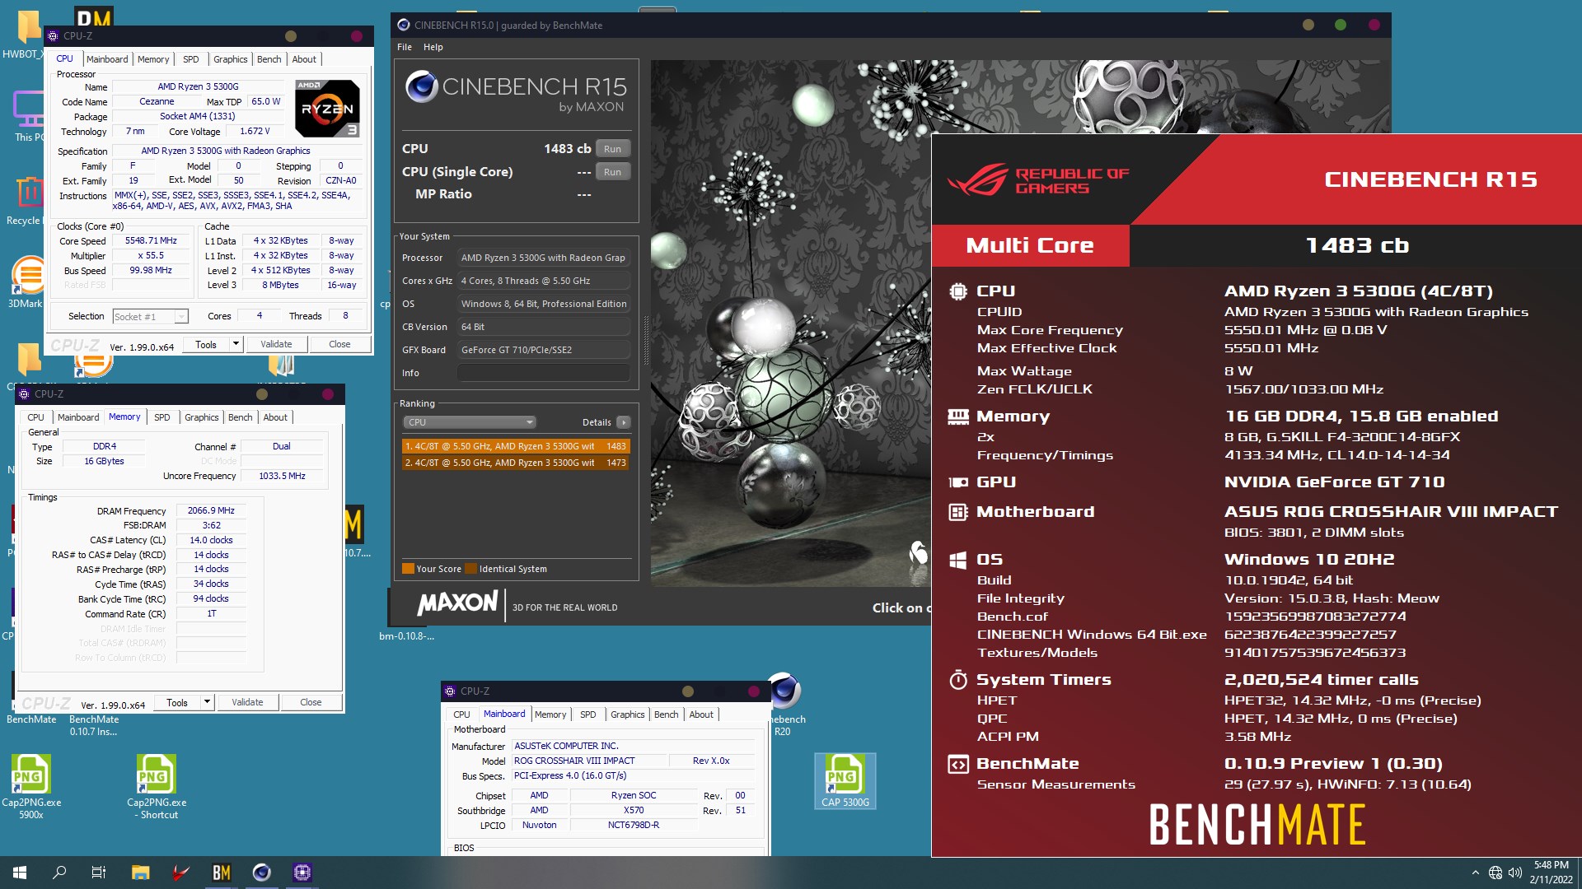1582x889 pixels.
Task: Open the CPU ranking dropdown in Cinebench
Action: point(470,422)
